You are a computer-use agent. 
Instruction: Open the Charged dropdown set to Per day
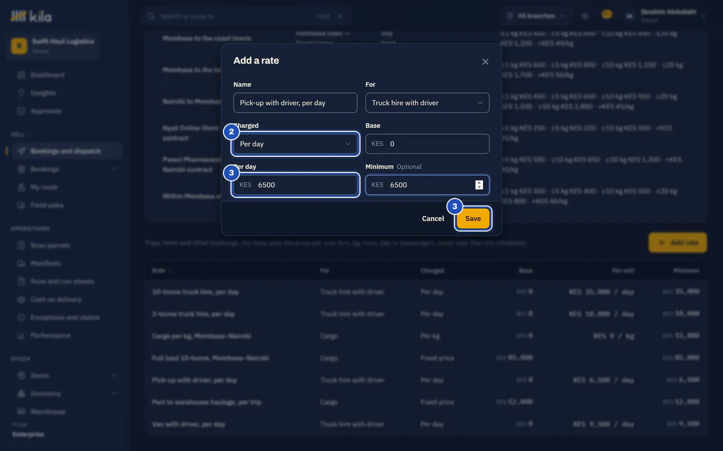(295, 144)
